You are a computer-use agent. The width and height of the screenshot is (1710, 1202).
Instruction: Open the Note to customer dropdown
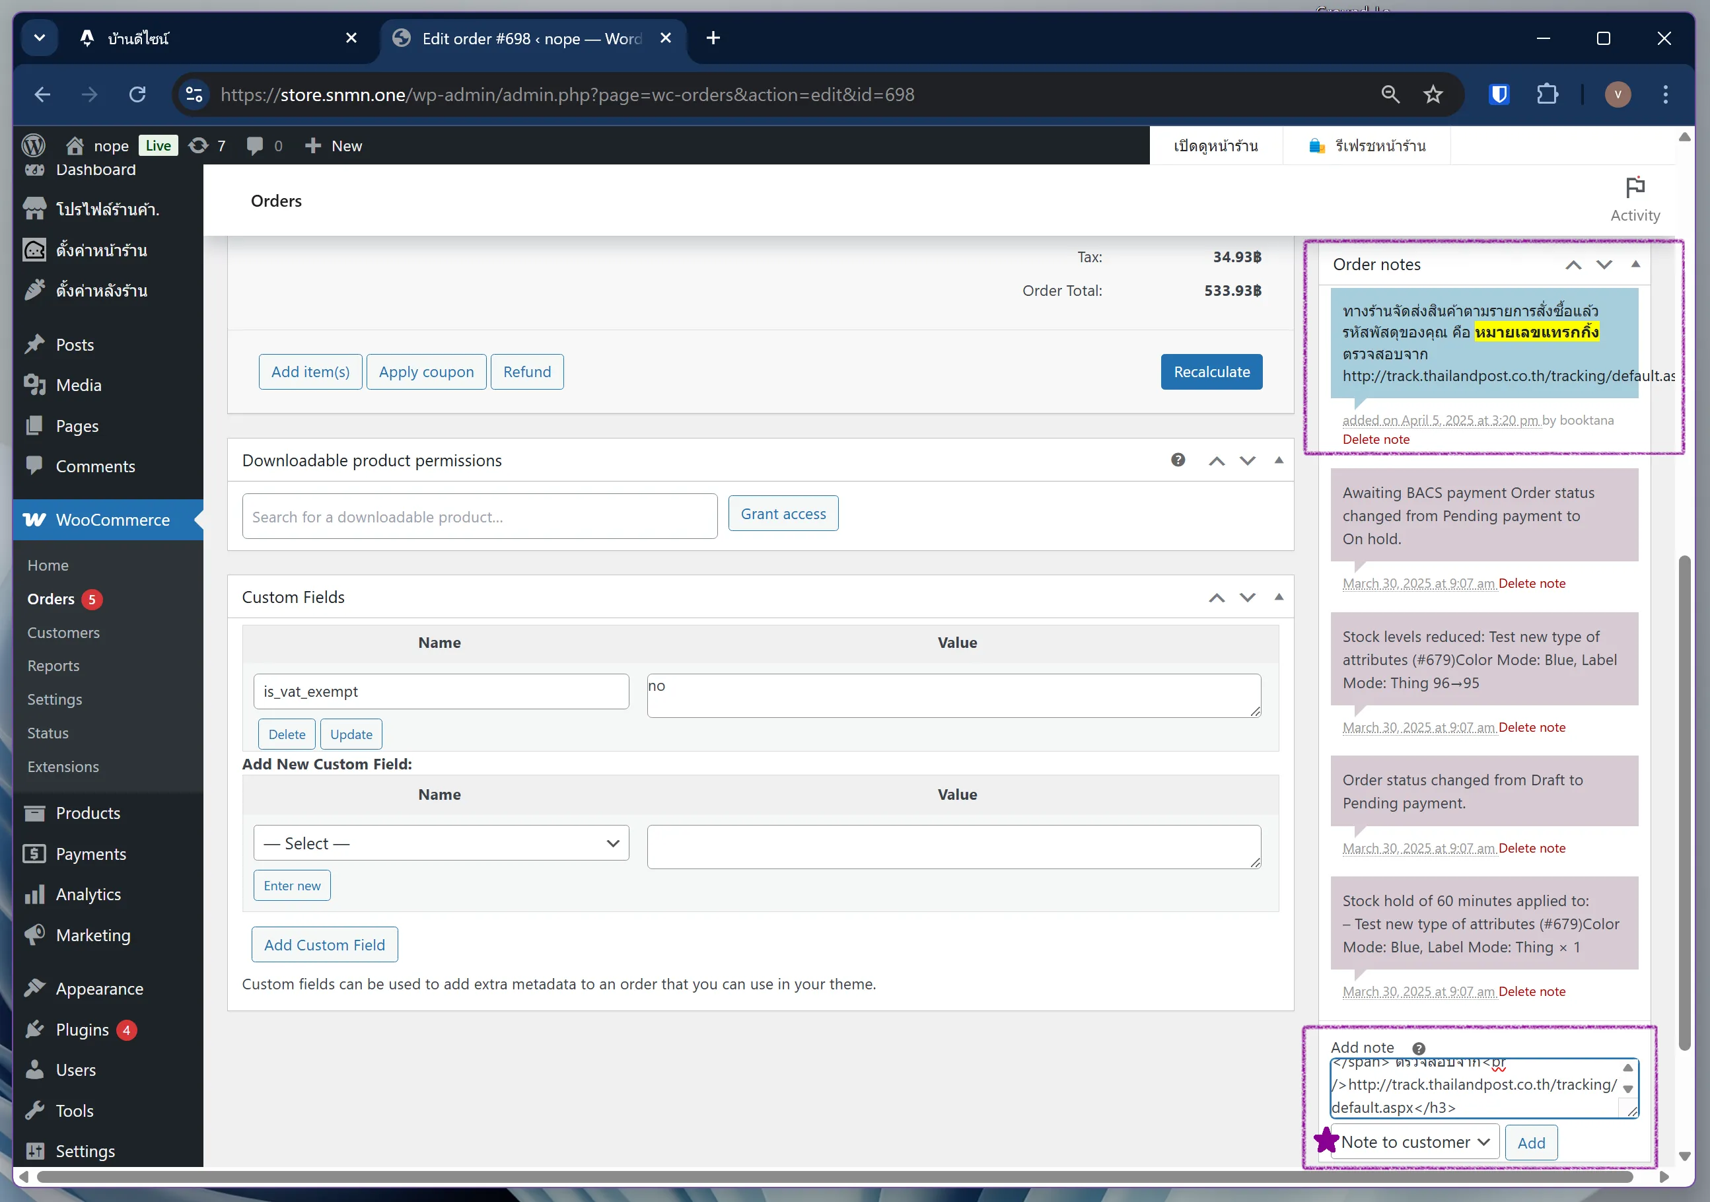(1413, 1142)
